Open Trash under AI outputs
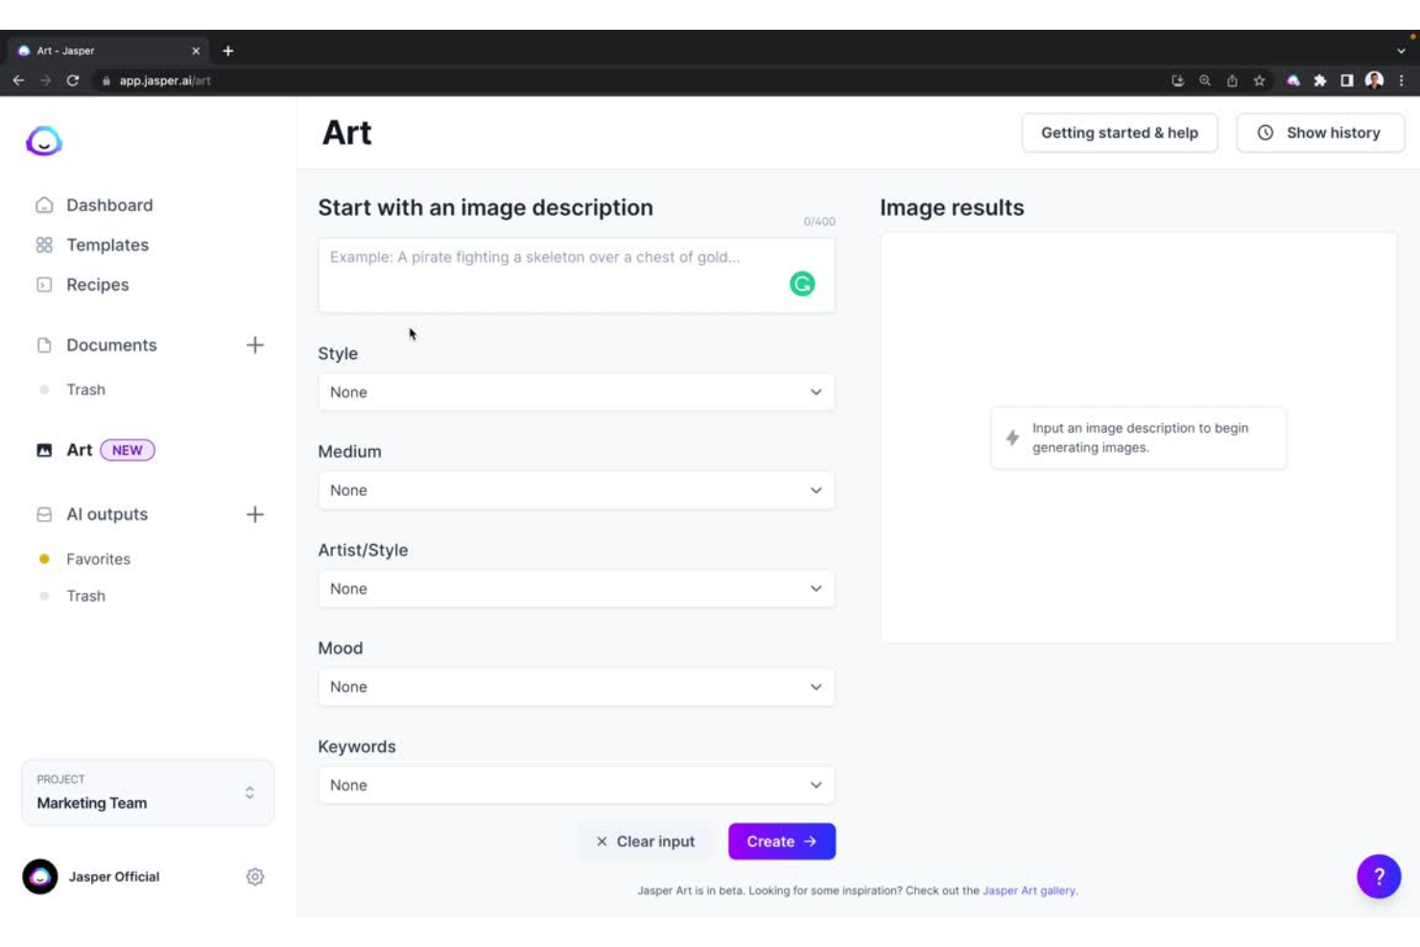The width and height of the screenshot is (1420, 947). click(85, 596)
